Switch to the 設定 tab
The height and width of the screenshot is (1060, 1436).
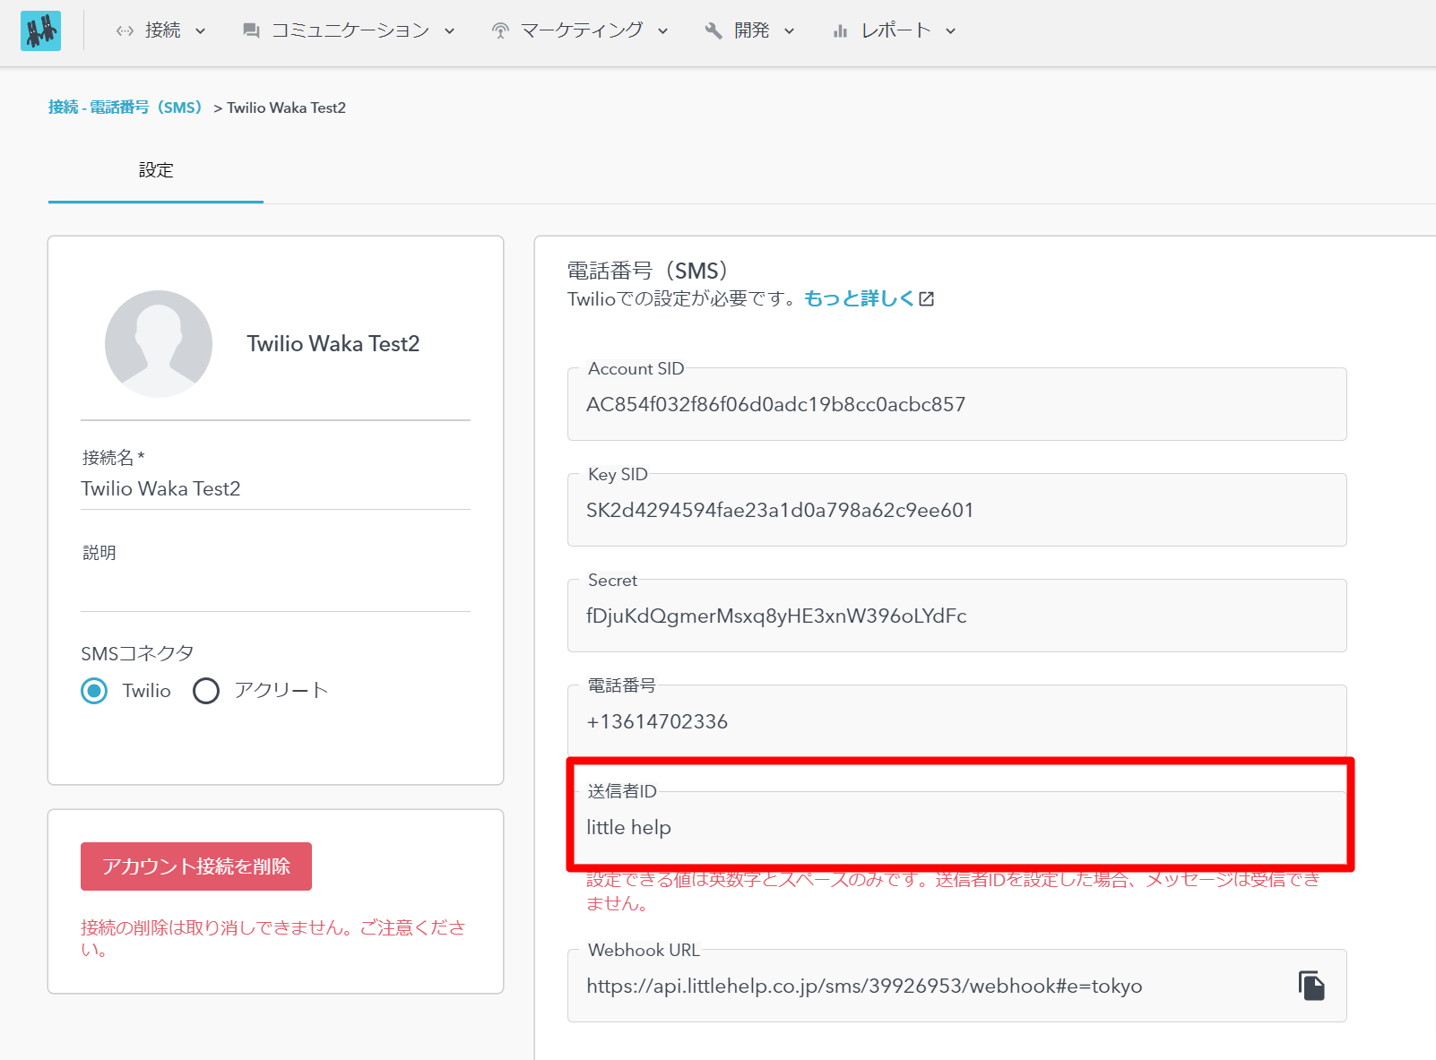[x=156, y=170]
